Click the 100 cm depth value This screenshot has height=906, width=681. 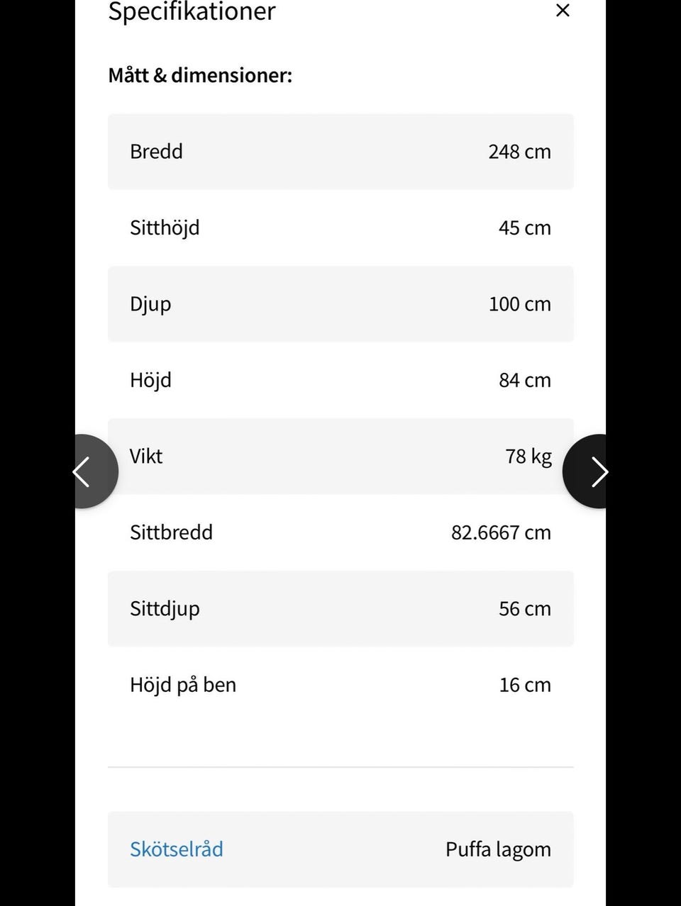pos(519,304)
